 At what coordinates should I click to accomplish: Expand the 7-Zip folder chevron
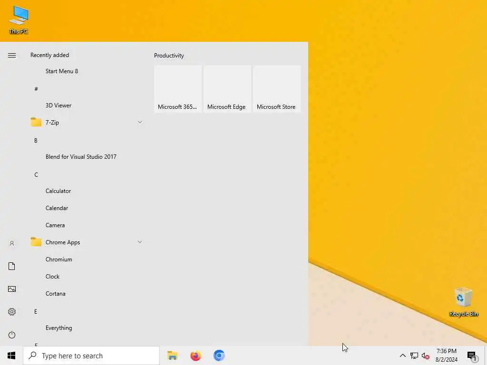click(140, 122)
